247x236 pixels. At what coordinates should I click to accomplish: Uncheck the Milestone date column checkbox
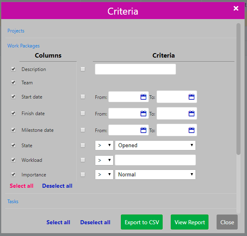pyautogui.click(x=13, y=130)
